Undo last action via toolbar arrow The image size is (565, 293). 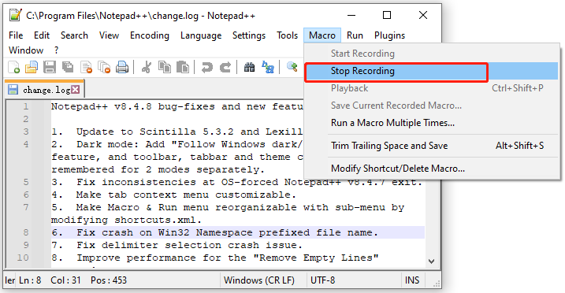pos(206,67)
